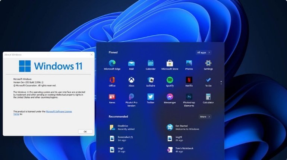Screen dimensions: 287x160
Task: Click the copyright Microsoft Corporation line
Action: pyautogui.click(x=35, y=86)
